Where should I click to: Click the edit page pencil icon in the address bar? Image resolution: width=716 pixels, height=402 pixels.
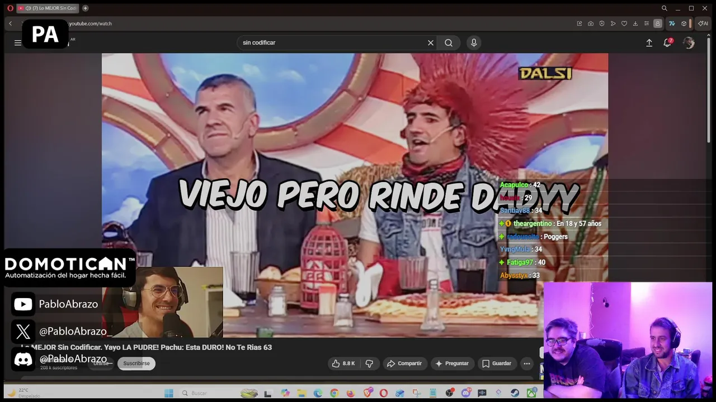[x=580, y=23]
